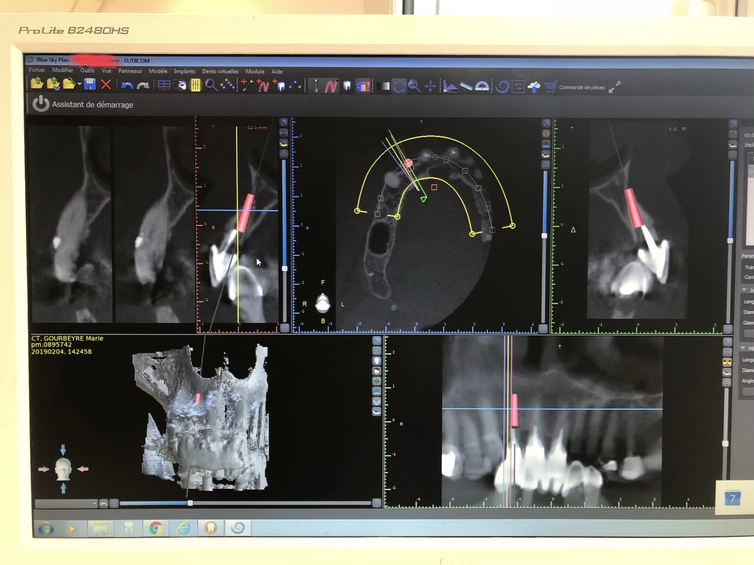Click Commande de pièces button
This screenshot has width=754, height=565.
[x=581, y=87]
